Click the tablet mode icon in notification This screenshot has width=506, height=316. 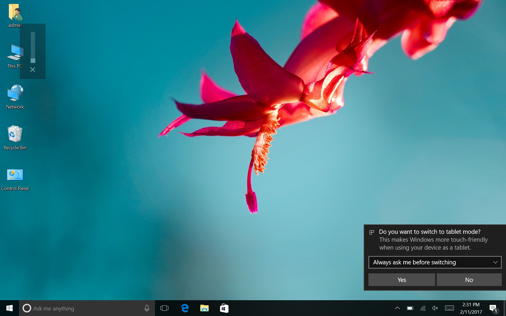pos(372,232)
